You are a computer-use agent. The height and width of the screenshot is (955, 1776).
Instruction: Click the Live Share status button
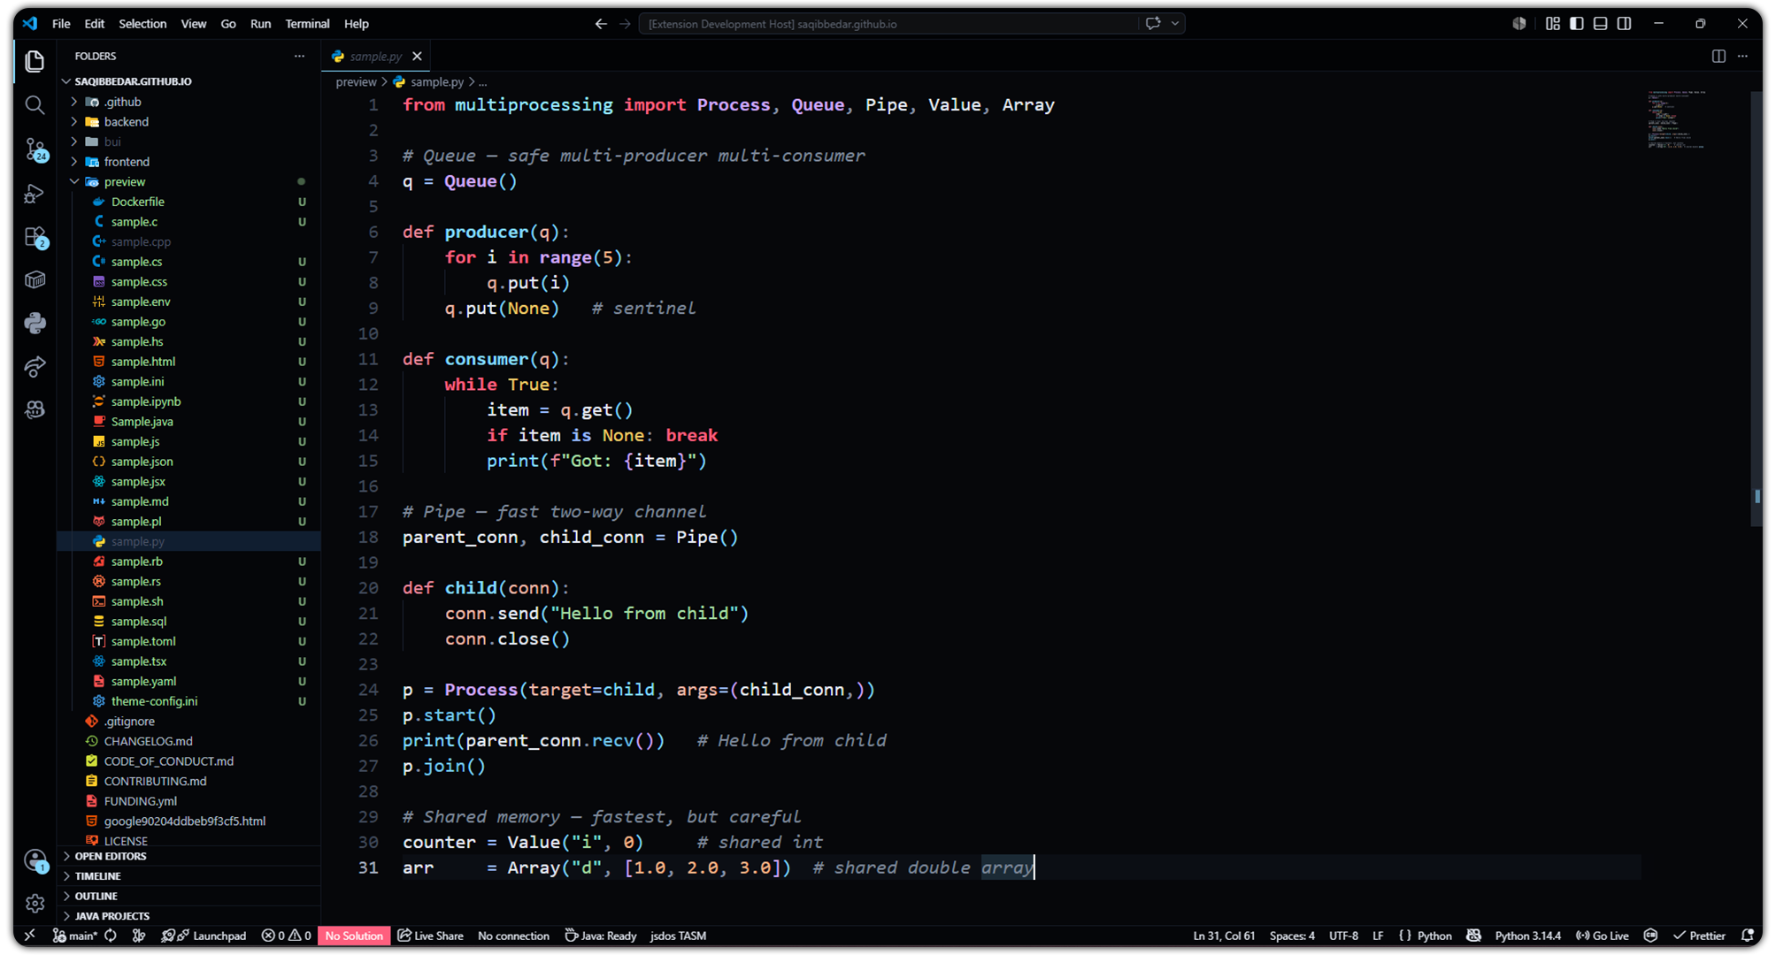[430, 936]
